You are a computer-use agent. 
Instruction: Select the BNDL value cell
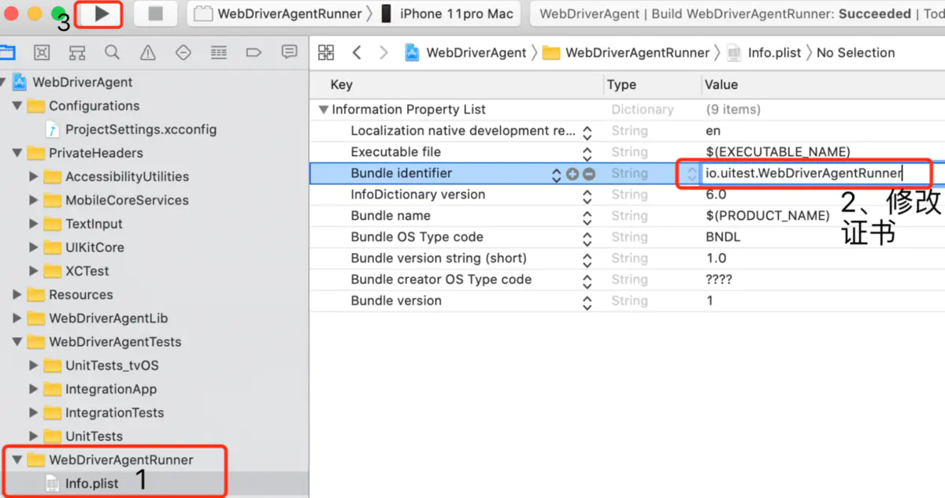click(x=723, y=237)
